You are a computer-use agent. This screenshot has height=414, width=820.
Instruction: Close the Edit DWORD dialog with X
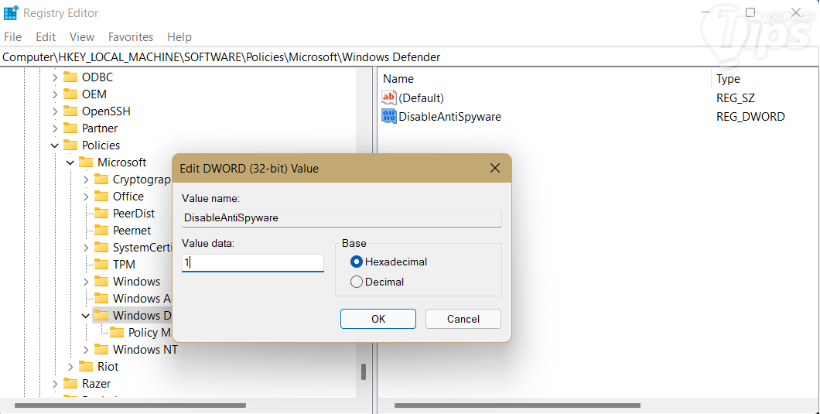click(x=495, y=168)
